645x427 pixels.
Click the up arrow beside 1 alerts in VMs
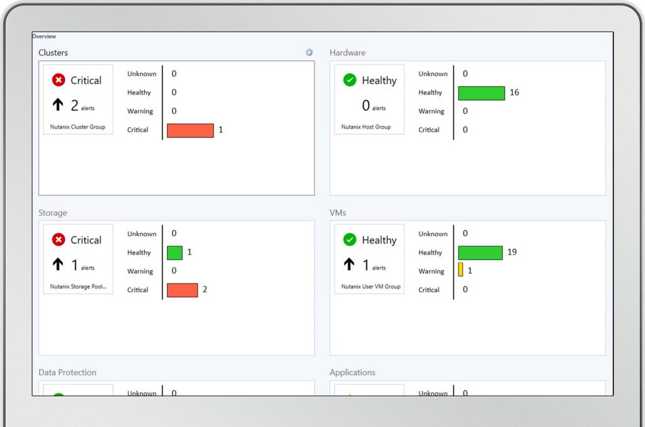349,264
